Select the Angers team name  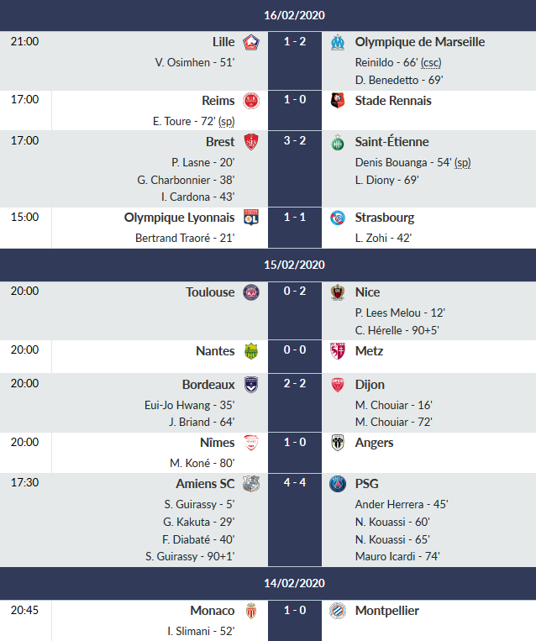click(374, 443)
